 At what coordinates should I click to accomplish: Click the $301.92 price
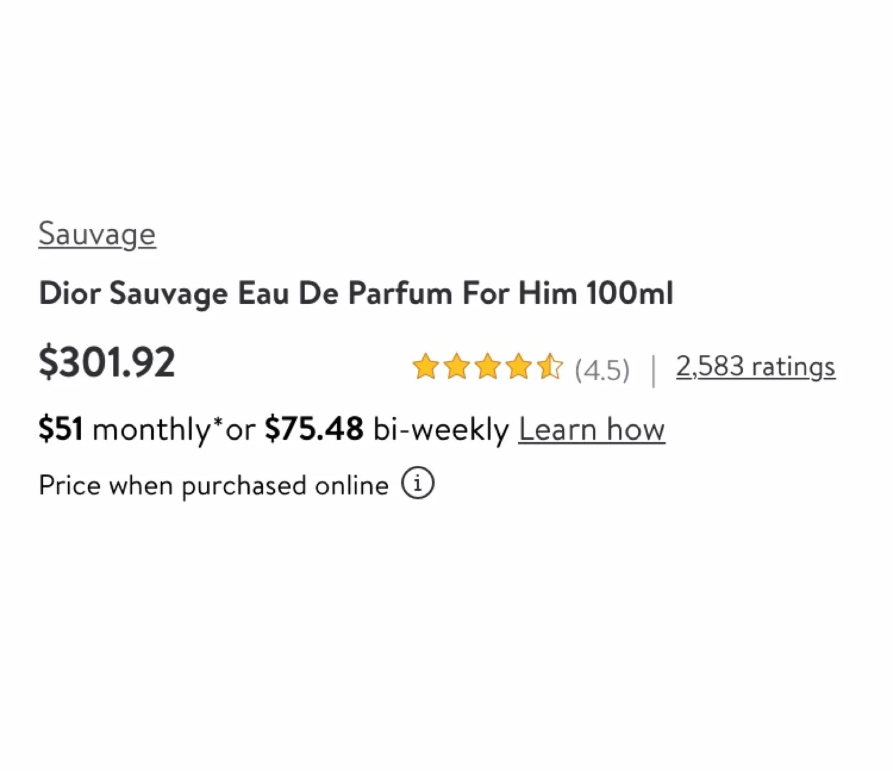click(x=107, y=362)
